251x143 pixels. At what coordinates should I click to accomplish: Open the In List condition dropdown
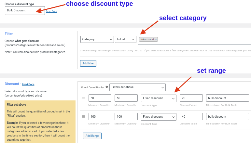coord(126,39)
